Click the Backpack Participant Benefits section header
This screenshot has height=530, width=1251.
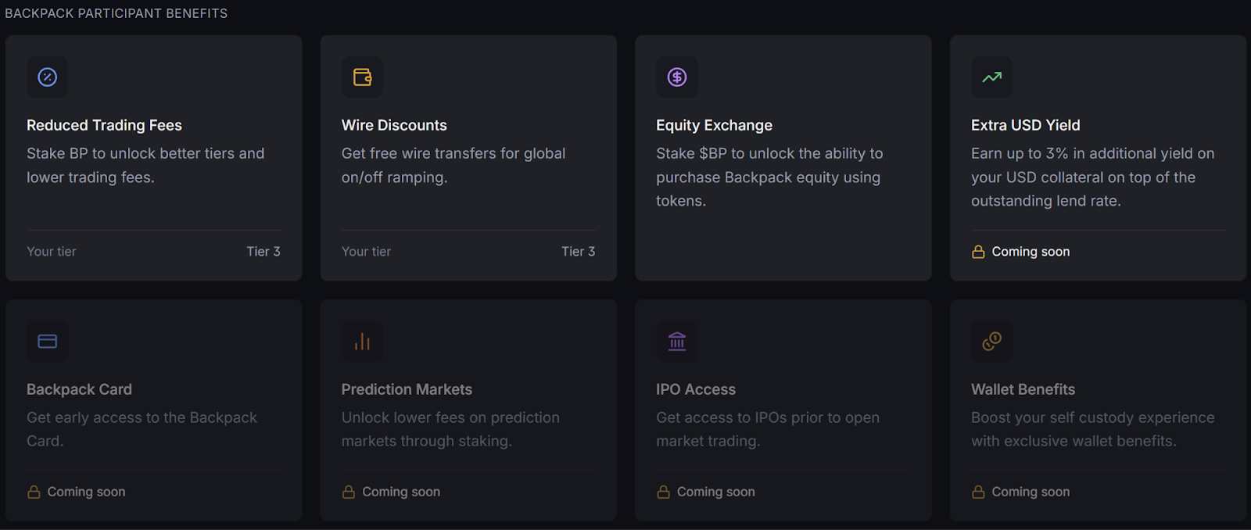(x=116, y=13)
